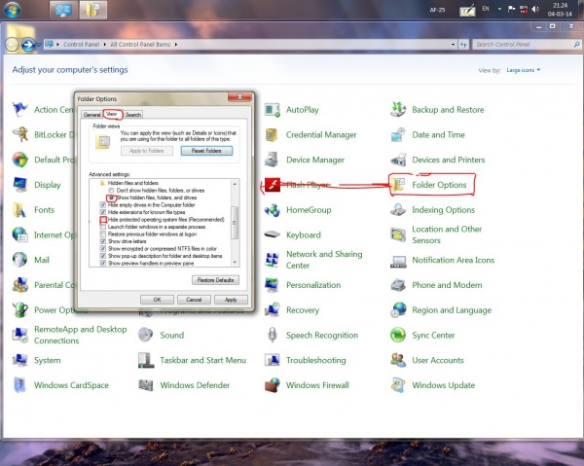Image resolution: width=584 pixels, height=466 pixels.
Task: Open the 'View by: Large icons' dropdown
Action: pos(524,70)
